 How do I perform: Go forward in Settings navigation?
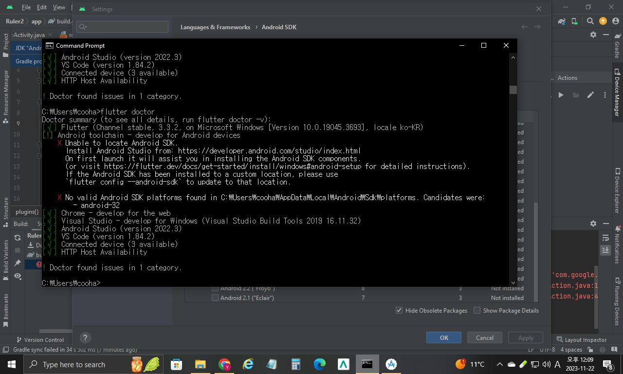coord(537,27)
